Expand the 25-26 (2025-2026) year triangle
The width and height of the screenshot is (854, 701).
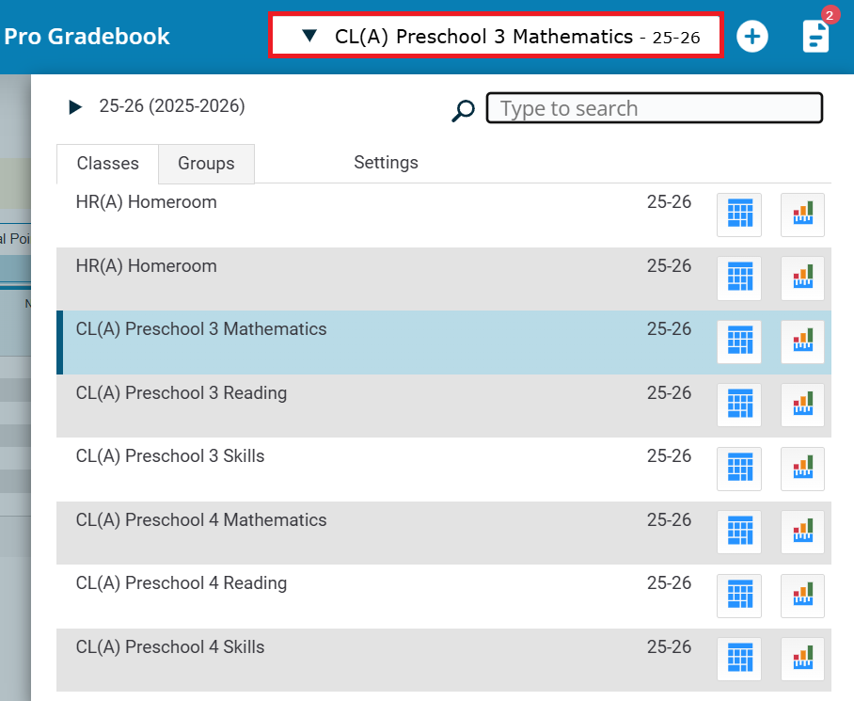(x=75, y=107)
